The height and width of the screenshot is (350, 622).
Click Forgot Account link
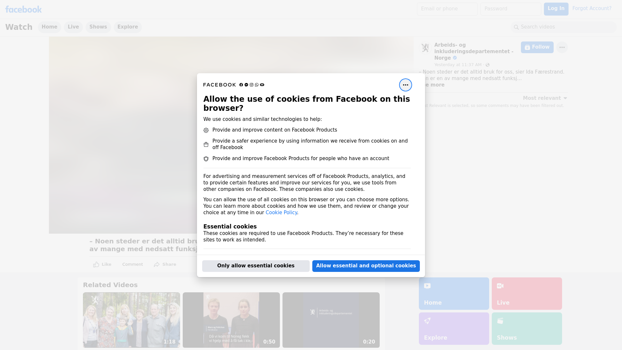point(592,8)
